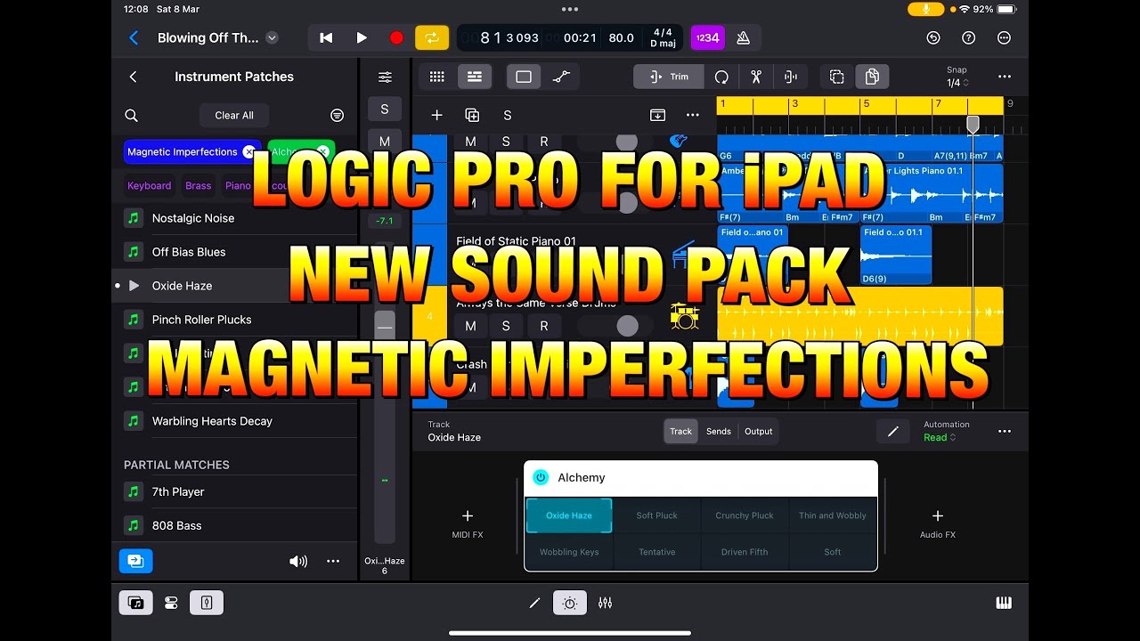Screen dimensions: 1140x641
Task: Toggle the metronome icon
Action: 743,37
